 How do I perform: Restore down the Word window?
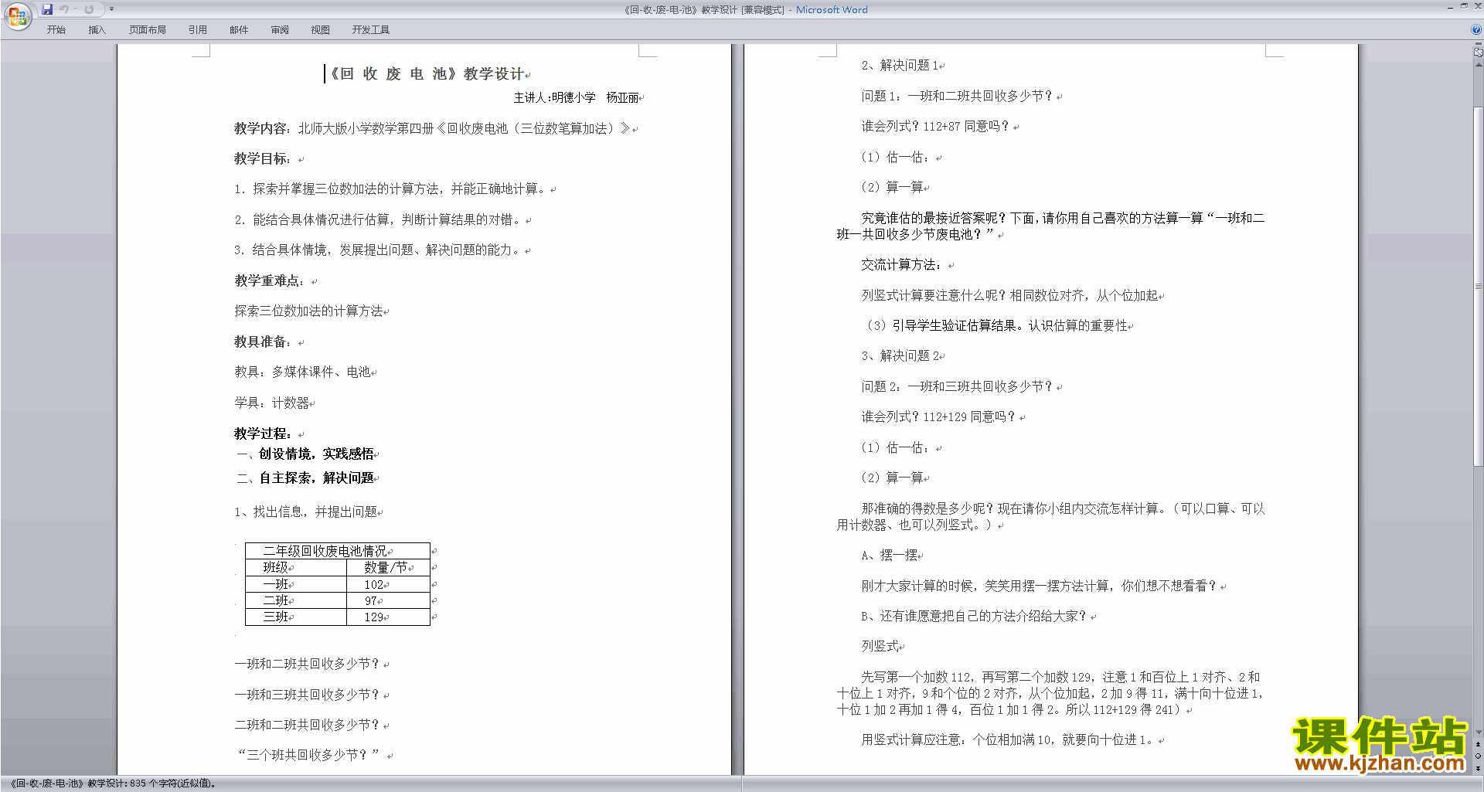tap(1464, 6)
